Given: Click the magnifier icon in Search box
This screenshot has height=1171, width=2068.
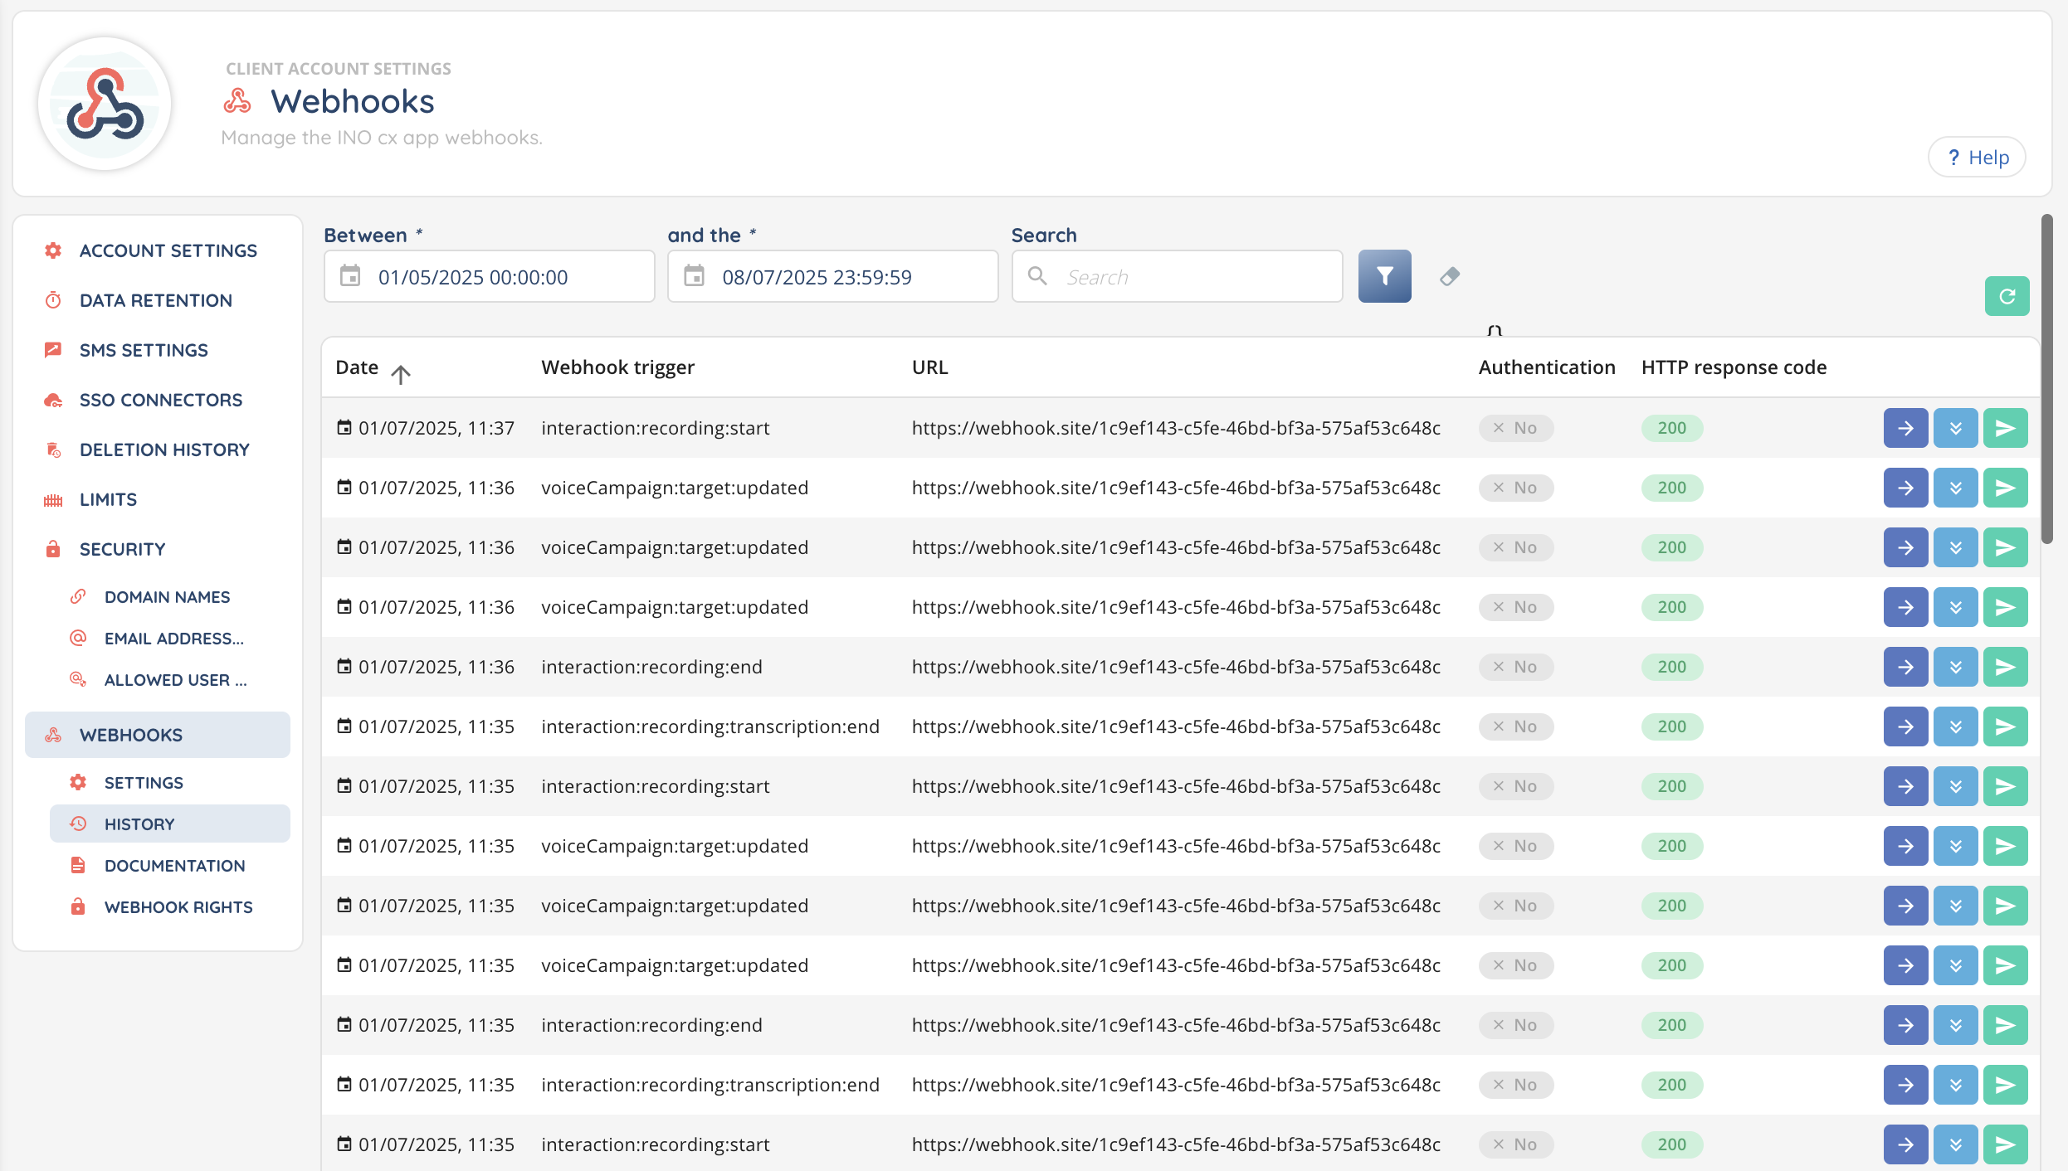Looking at the screenshot, I should click(x=1037, y=276).
